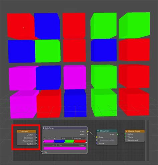The image size is (158, 165).
Task: Click the plus icon to add a ColorRamp stop
Action: pos(45,138)
